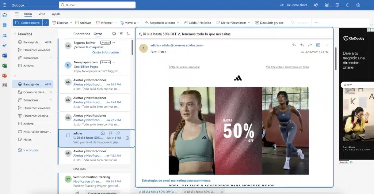Select the Otros inbox tab
This screenshot has width=374, height=194.
tap(98, 34)
